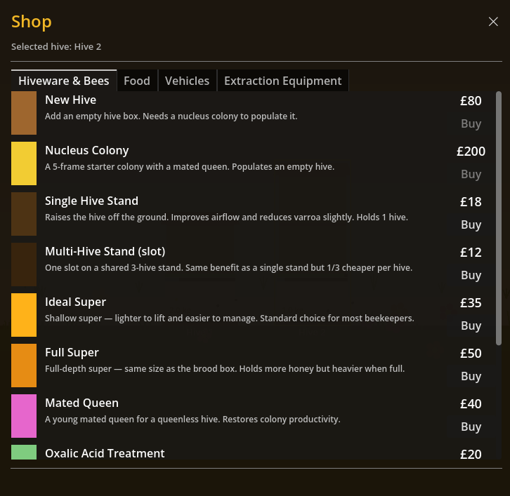Click the pink Mated Queen icon

click(24, 416)
